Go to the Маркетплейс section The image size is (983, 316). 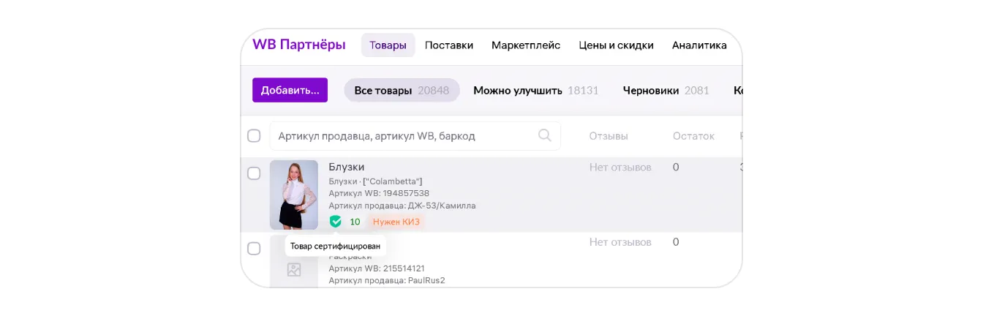pos(526,45)
